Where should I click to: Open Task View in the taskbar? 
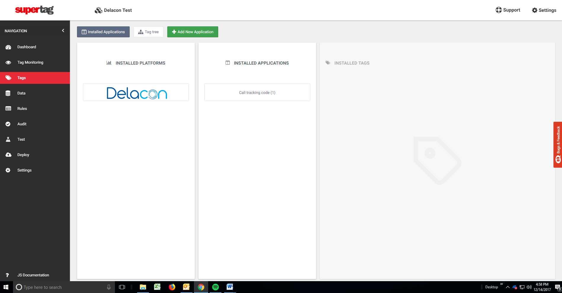122,287
